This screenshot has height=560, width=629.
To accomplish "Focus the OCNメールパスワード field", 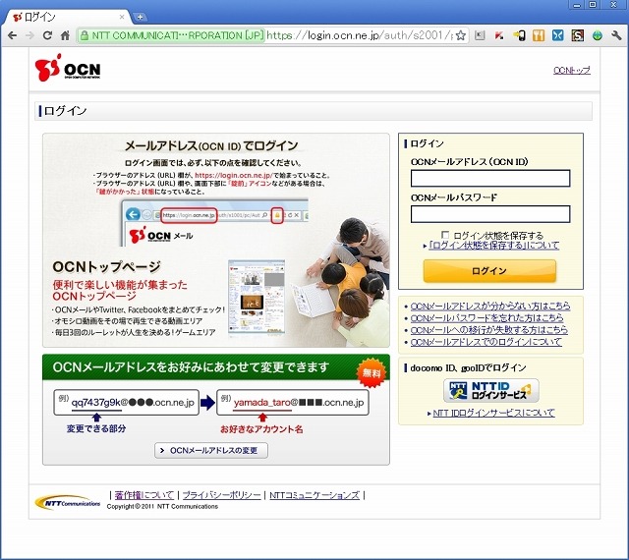I will (x=490, y=214).
